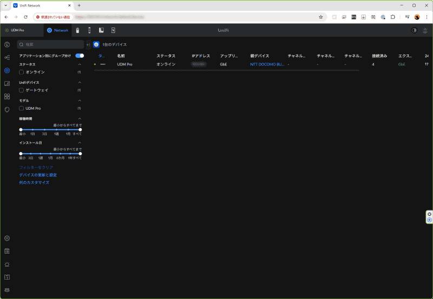
Task: Collapse the インストール日 filter section
Action: click(80, 143)
